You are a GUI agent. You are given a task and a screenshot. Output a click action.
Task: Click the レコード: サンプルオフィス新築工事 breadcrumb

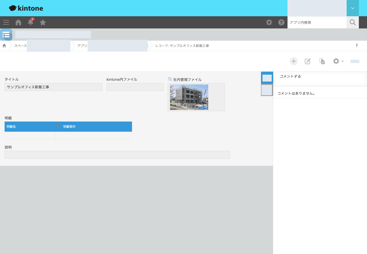pyautogui.click(x=182, y=46)
